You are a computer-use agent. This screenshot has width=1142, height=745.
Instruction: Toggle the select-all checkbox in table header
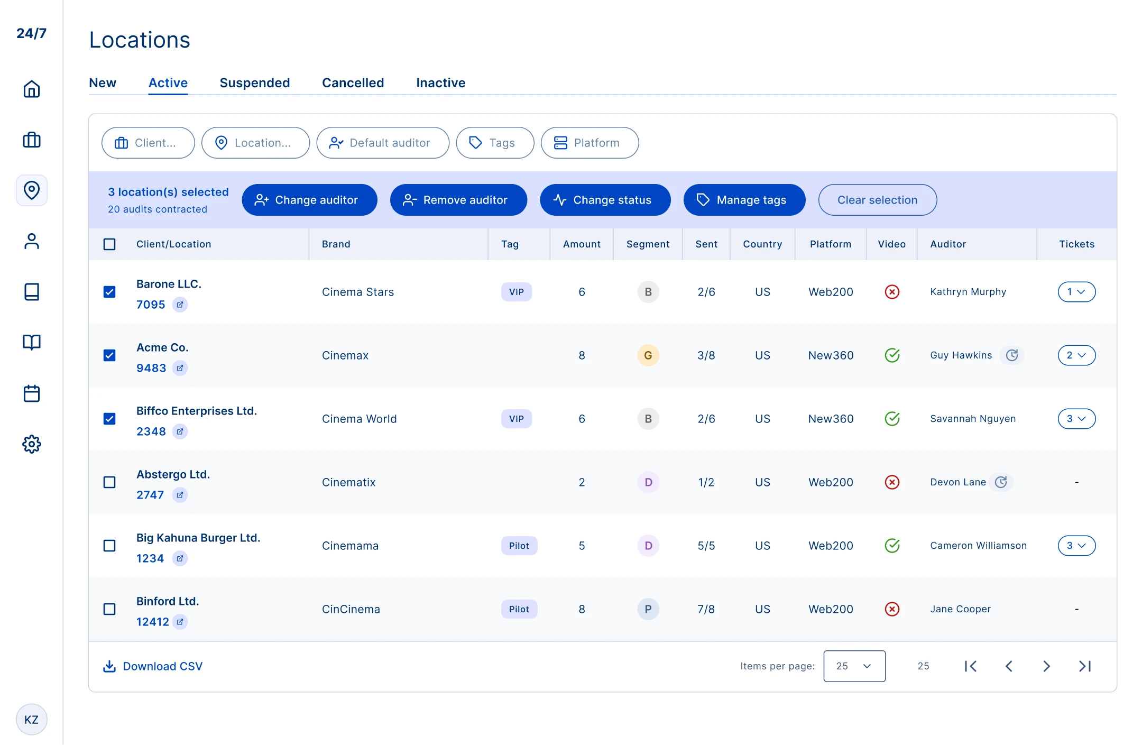click(109, 244)
